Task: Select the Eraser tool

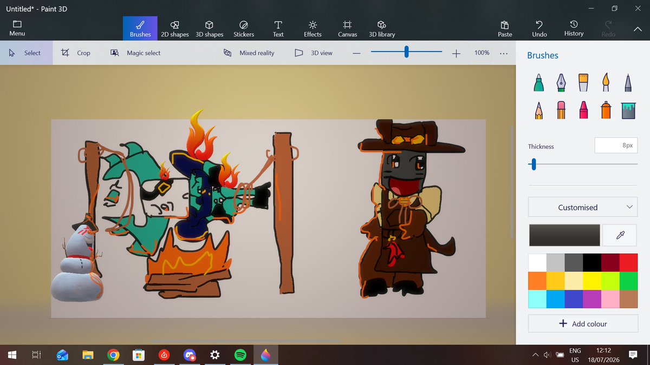Action: pos(561,110)
